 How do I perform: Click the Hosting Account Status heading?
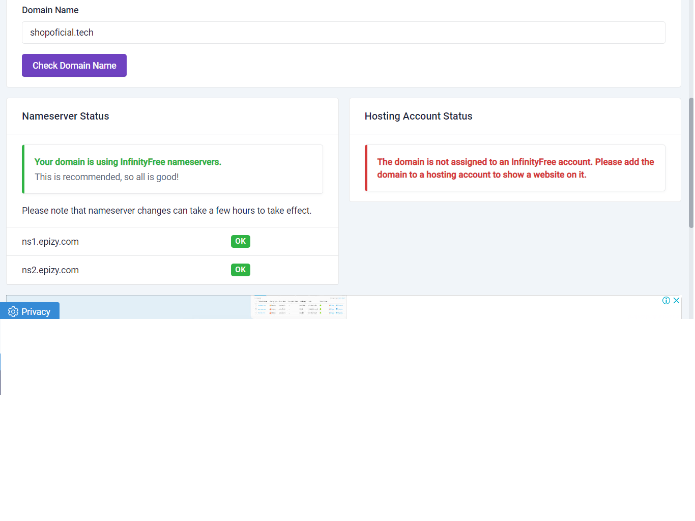click(x=418, y=116)
